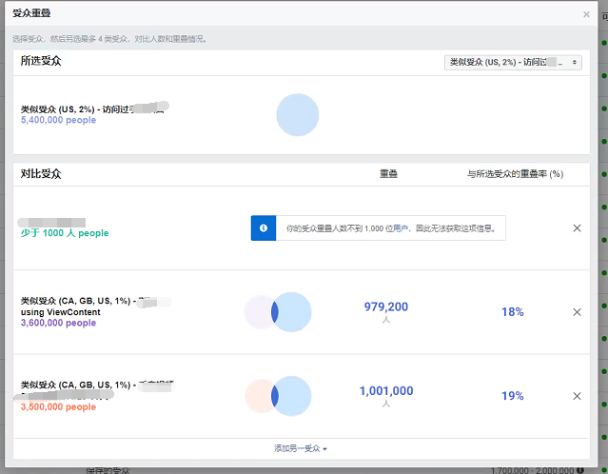This screenshot has width=608, height=474.
Task: Remove the 3,600,000 people audience row
Action: coord(577,312)
